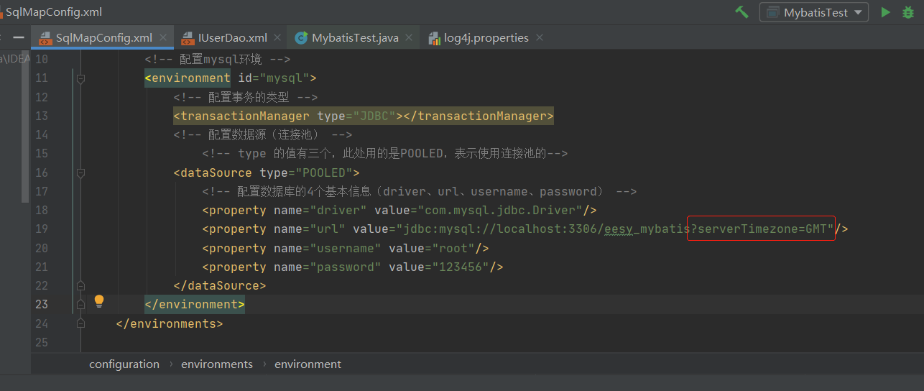Click the closing /transactionManager tag

[479, 116]
